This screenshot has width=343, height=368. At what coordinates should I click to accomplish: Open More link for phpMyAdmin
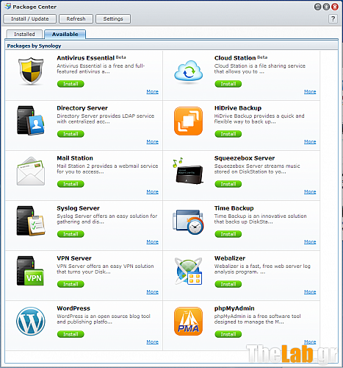pyautogui.click(x=310, y=342)
